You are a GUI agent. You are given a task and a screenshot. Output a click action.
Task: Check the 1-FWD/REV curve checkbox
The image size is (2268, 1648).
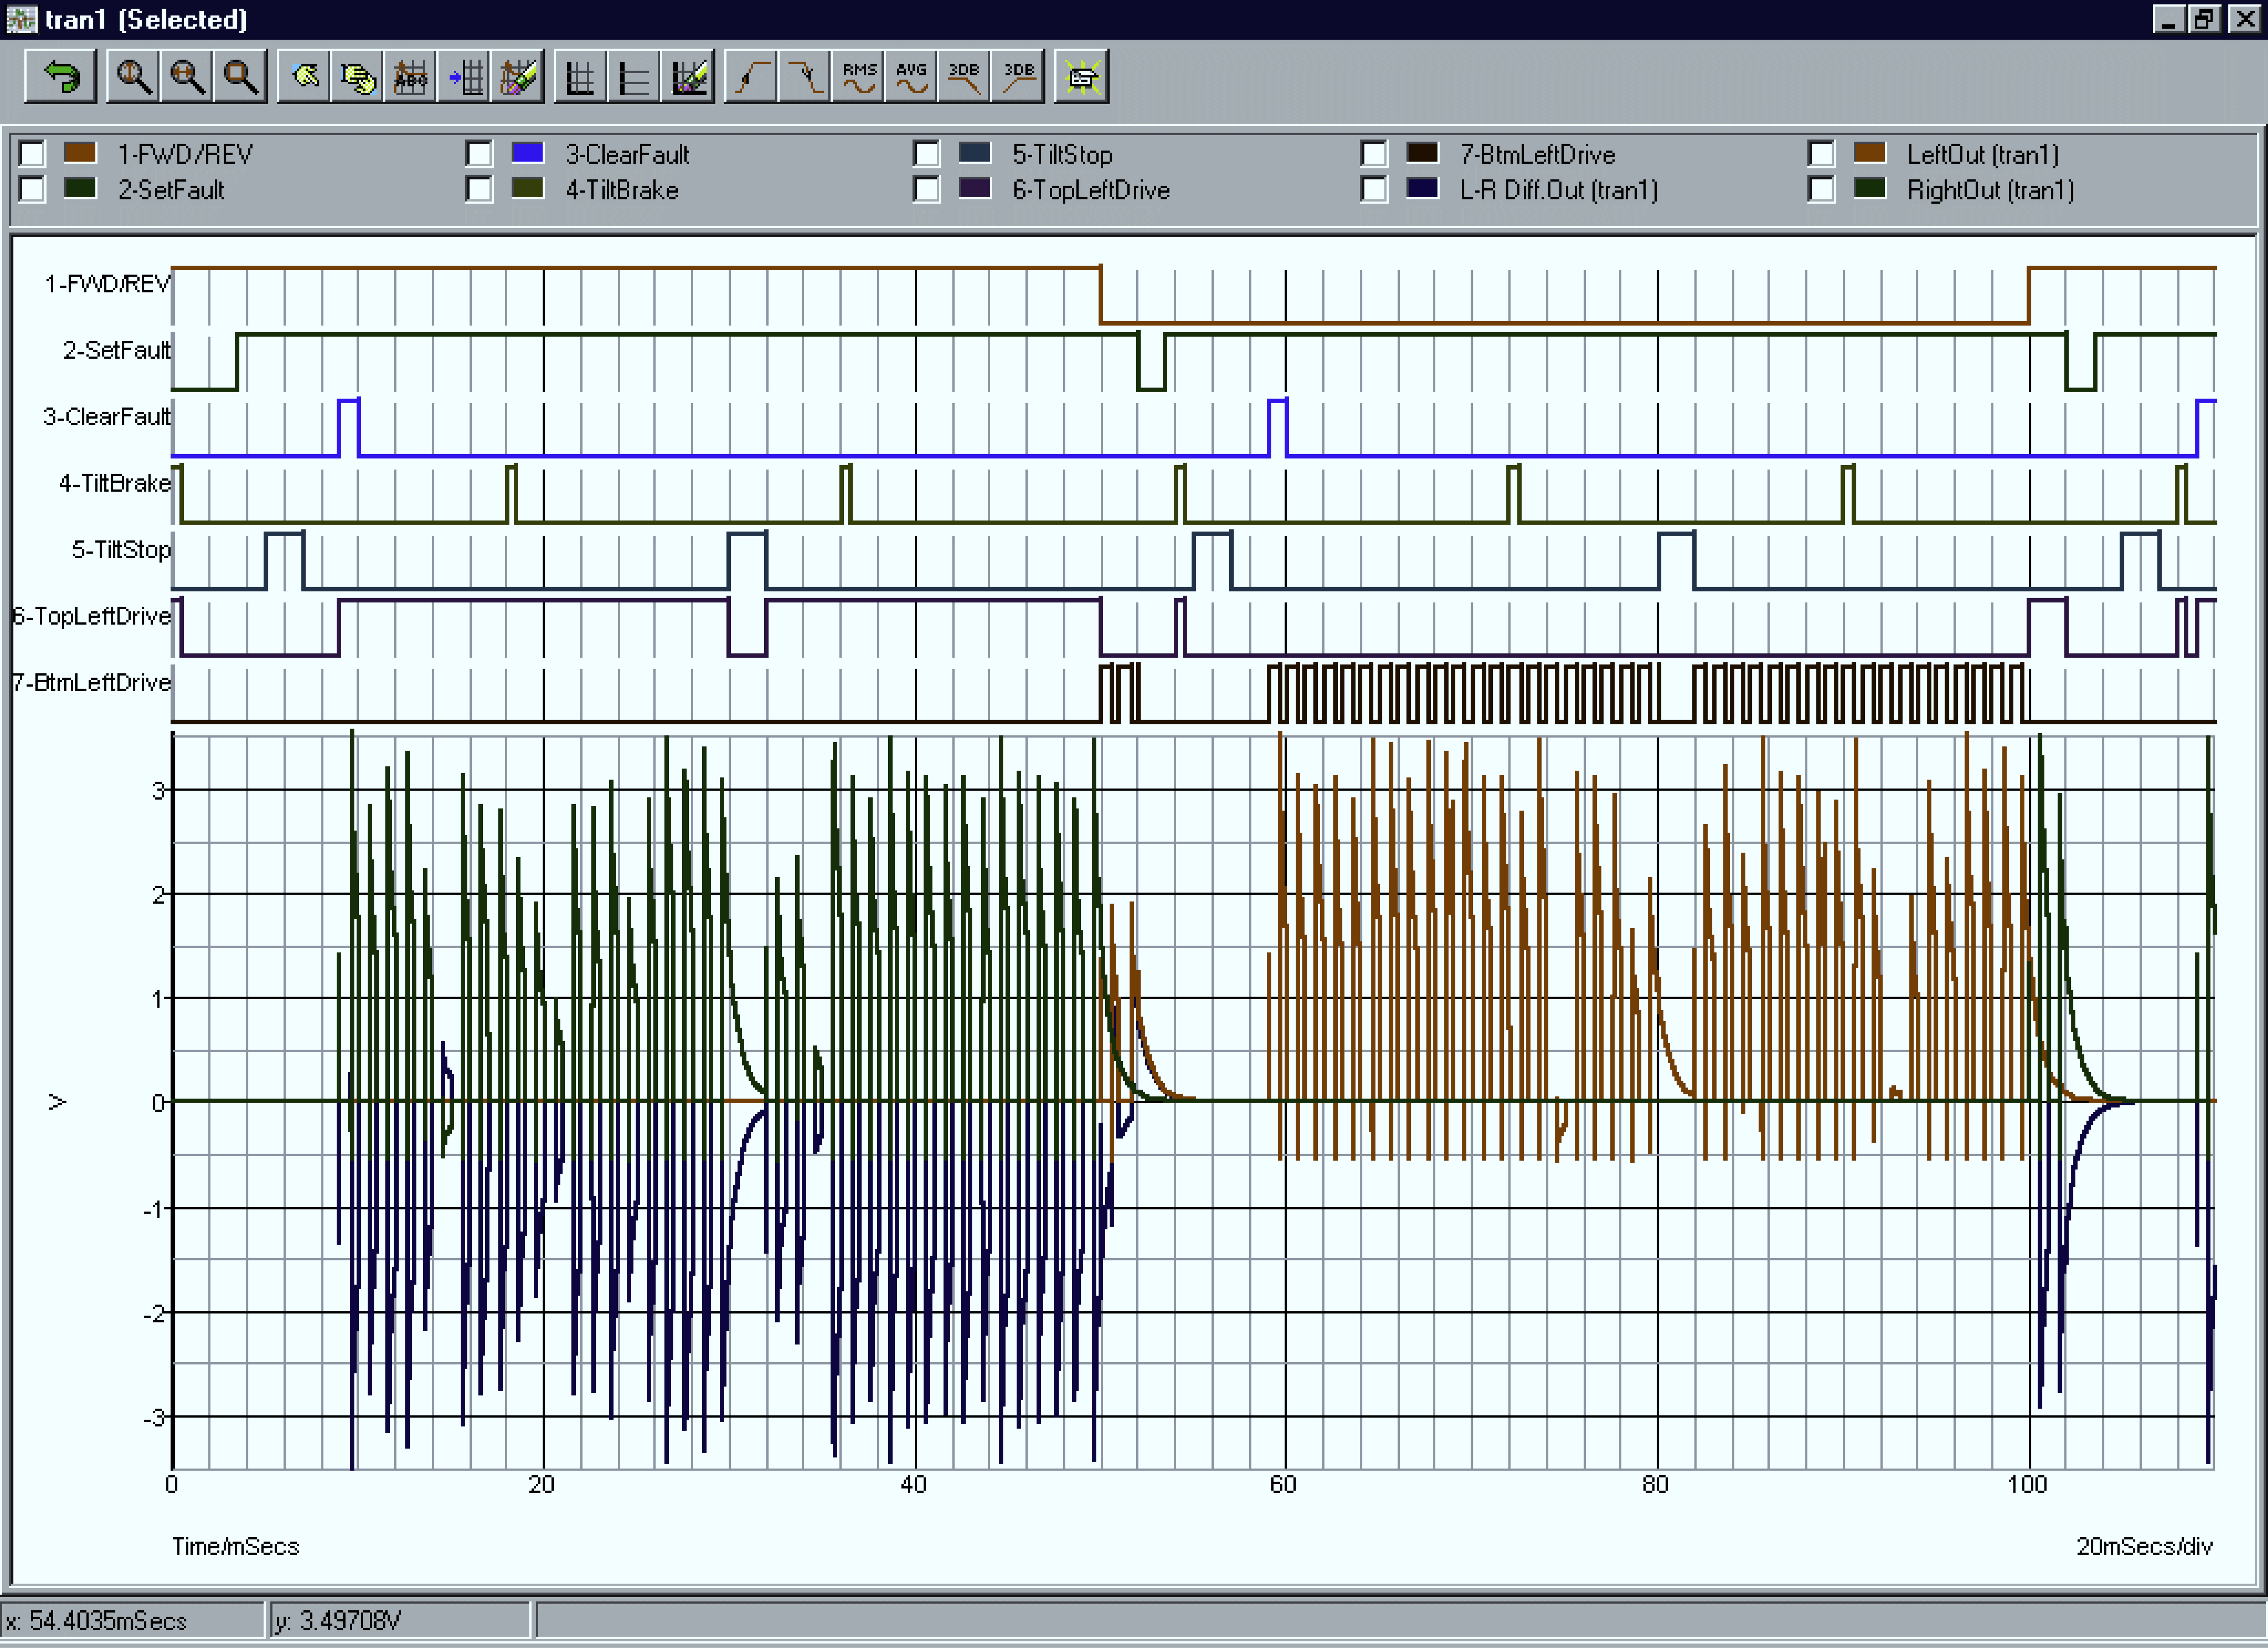pos(32,154)
